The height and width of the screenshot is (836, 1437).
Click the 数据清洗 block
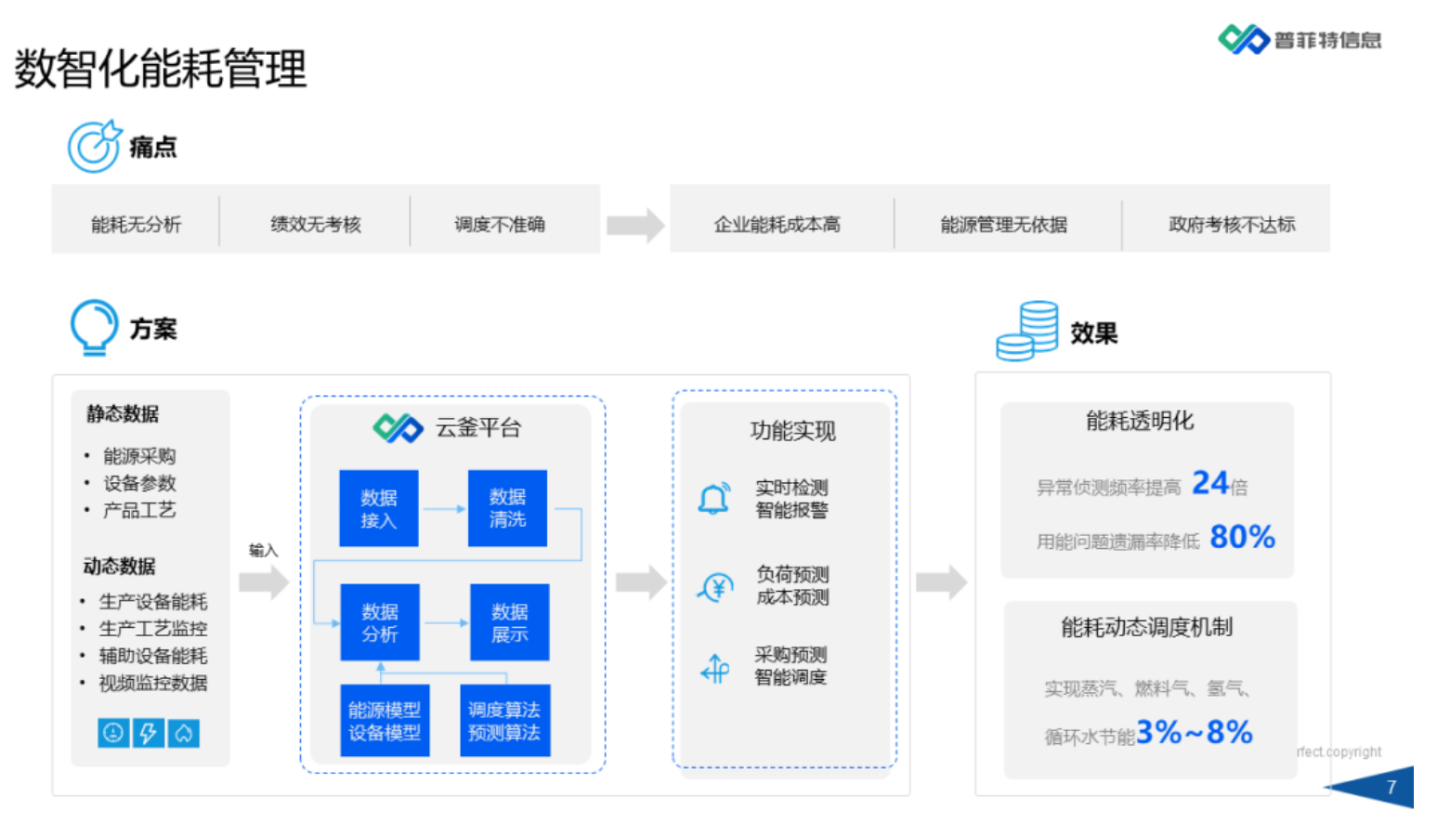507,508
